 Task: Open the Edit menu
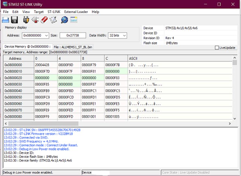tap(15, 12)
